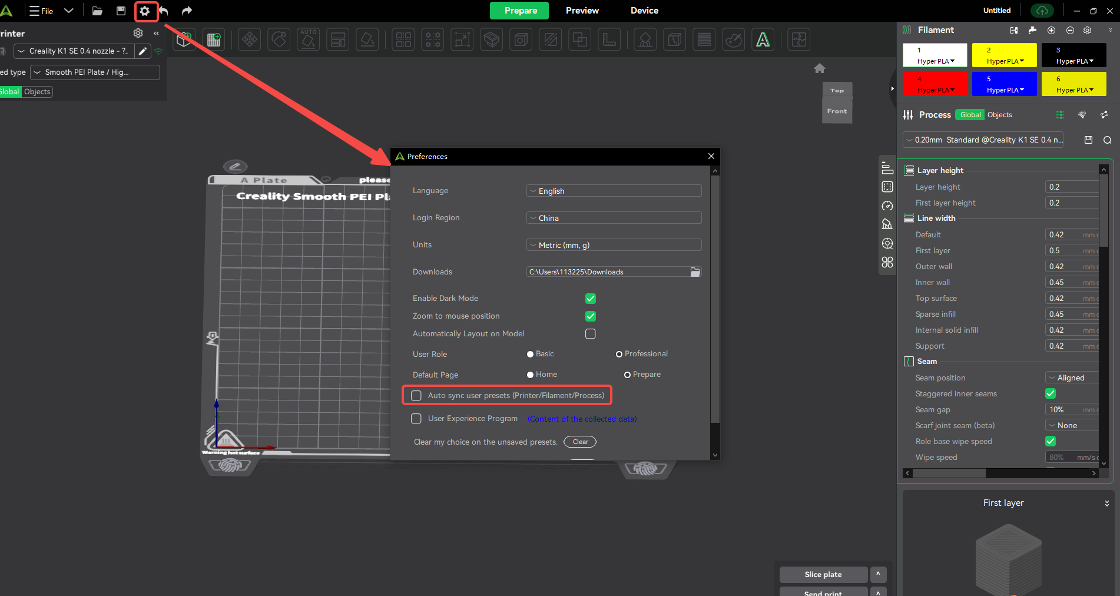Switch Process panel to Global tab
This screenshot has width=1120, height=596.
970,115
